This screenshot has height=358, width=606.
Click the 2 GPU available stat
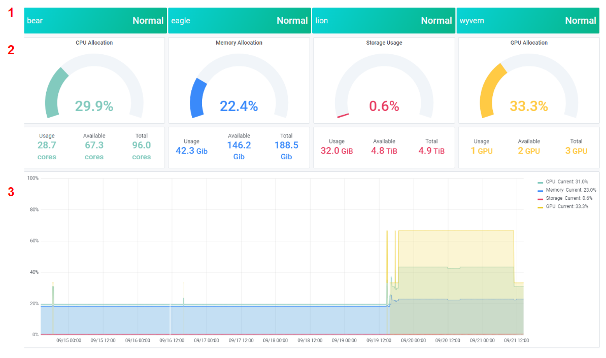(529, 151)
